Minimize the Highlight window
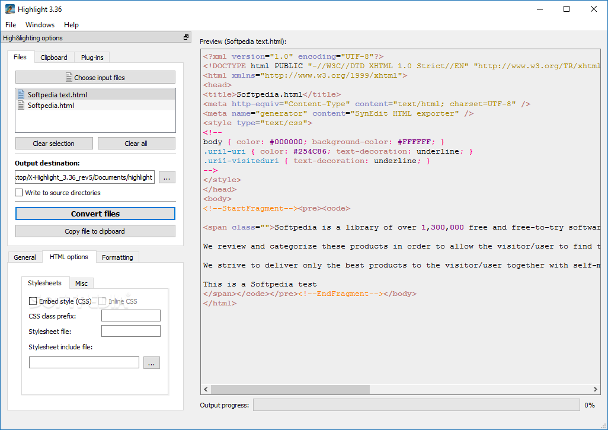Screen dimensions: 608x430 click(539, 9)
